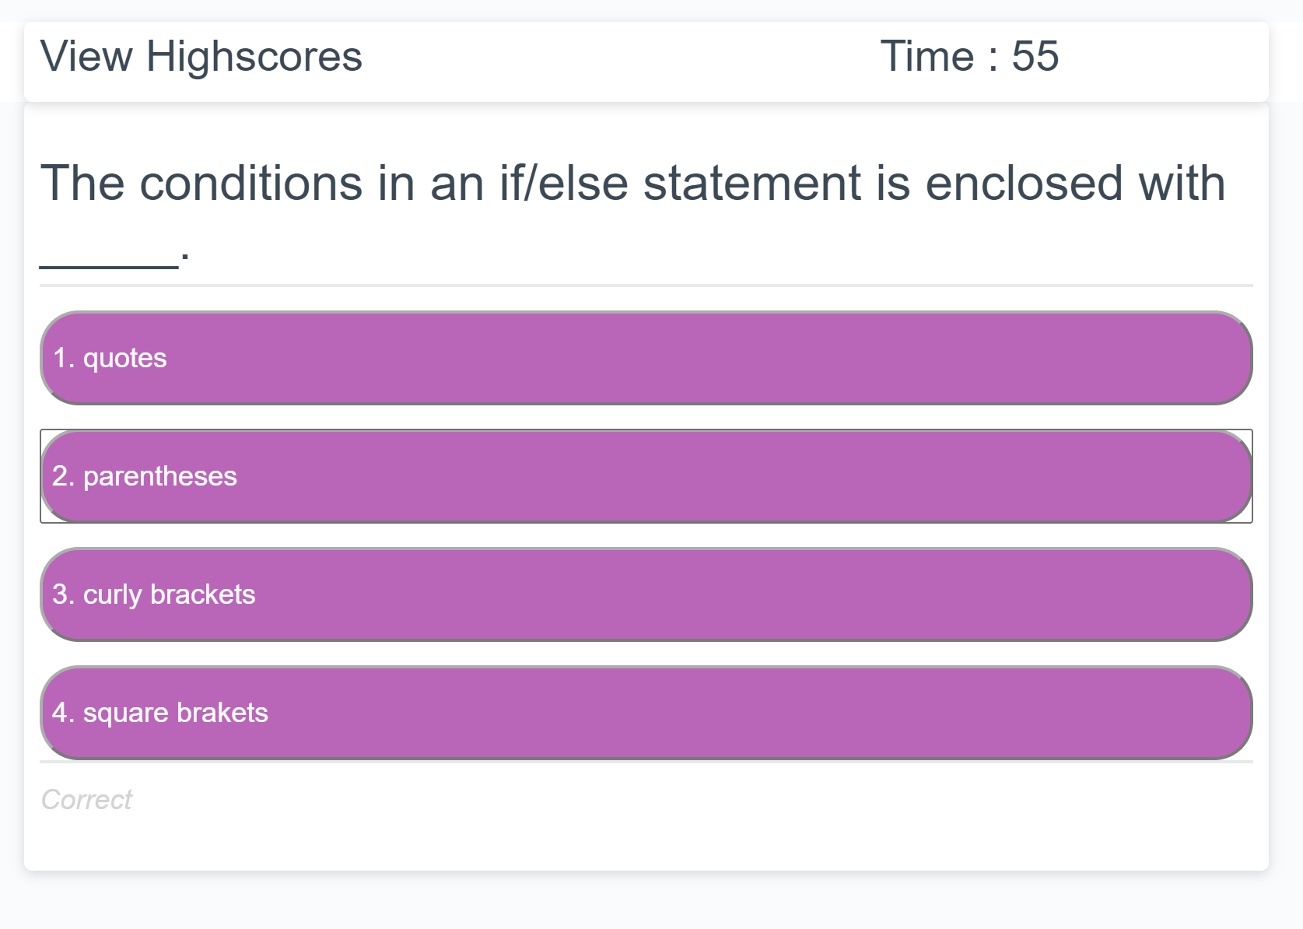Click the word 'statement' in the question

(x=752, y=184)
